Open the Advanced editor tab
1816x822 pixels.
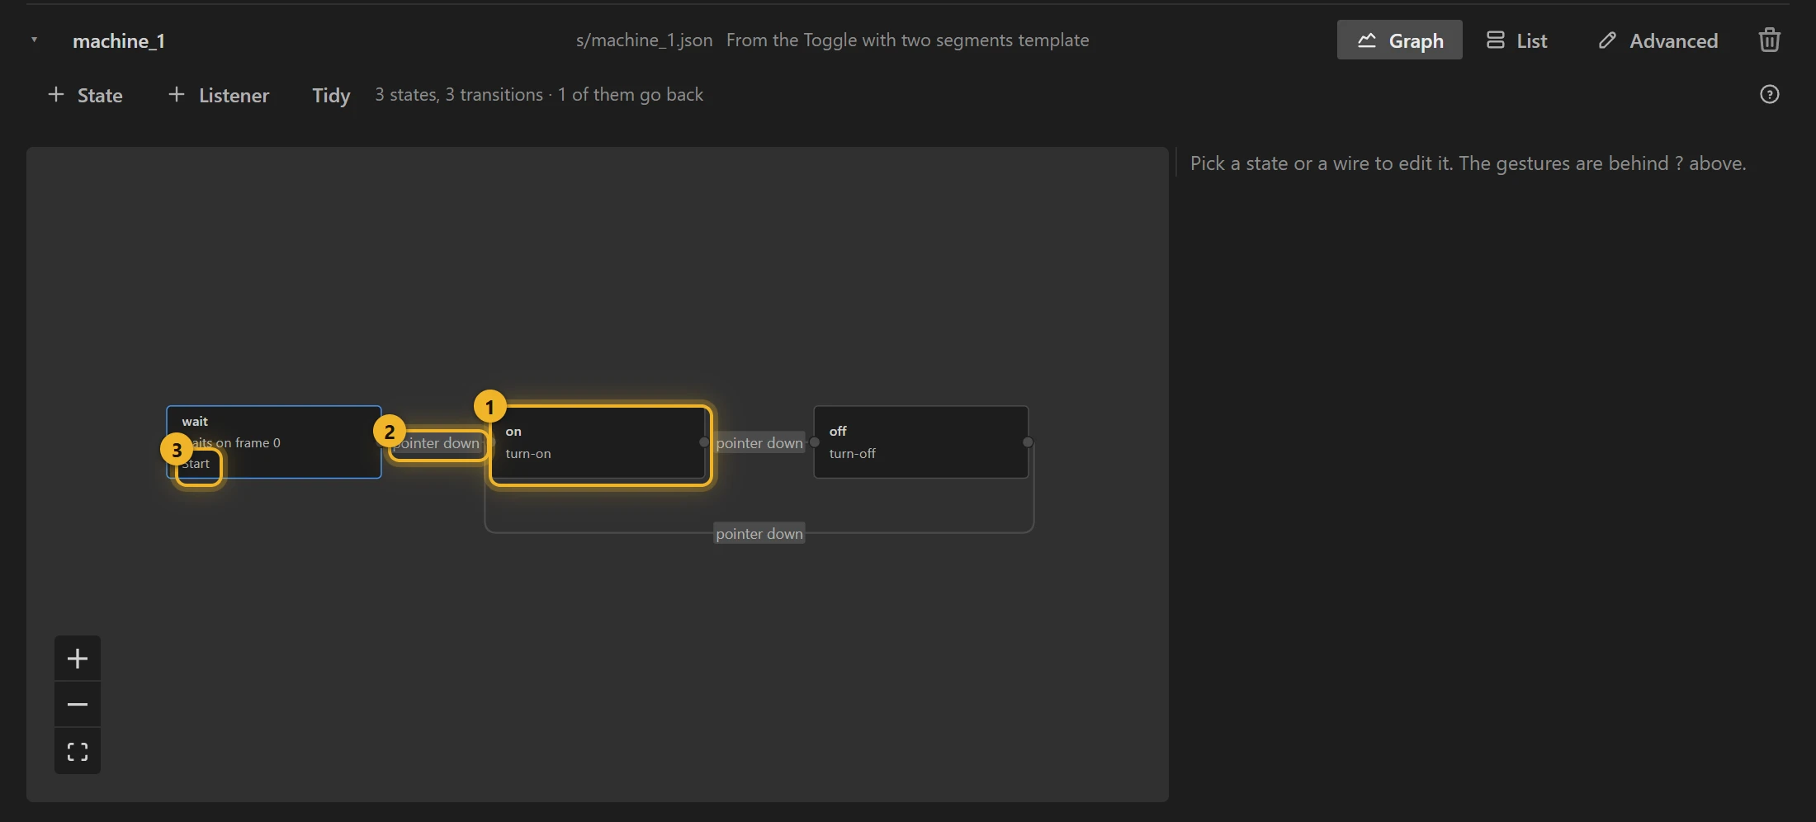point(1658,40)
